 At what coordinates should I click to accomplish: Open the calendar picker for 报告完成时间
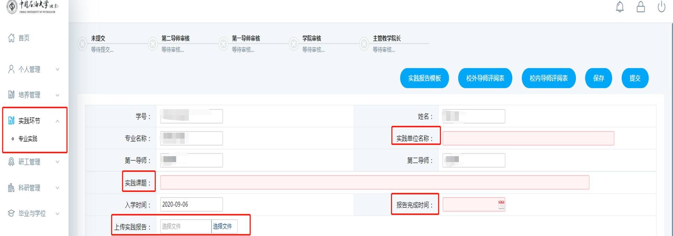[x=501, y=205]
